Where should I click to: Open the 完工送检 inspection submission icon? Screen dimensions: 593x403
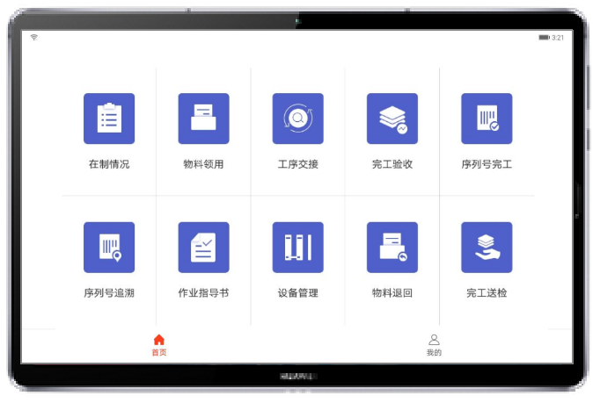click(487, 247)
